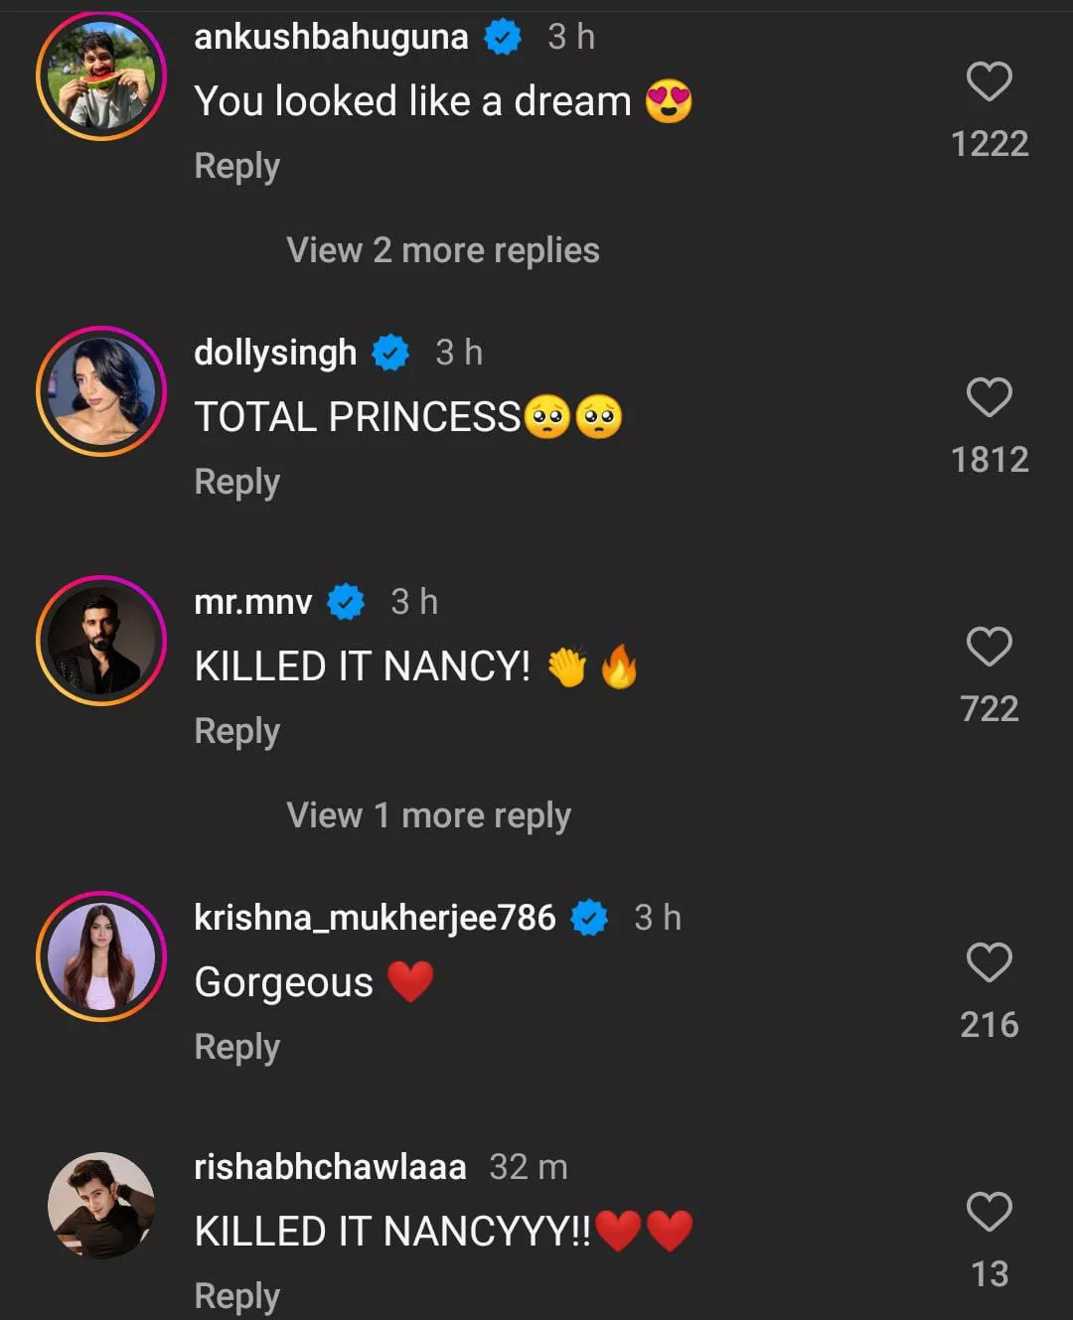Open the ankushbahuguna username link

(331, 37)
